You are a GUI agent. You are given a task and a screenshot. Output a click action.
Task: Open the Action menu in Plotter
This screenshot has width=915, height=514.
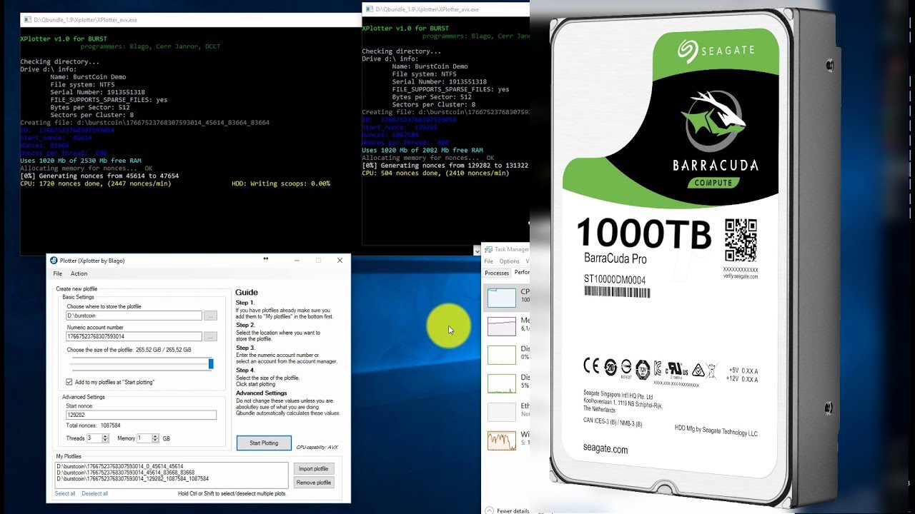(79, 273)
